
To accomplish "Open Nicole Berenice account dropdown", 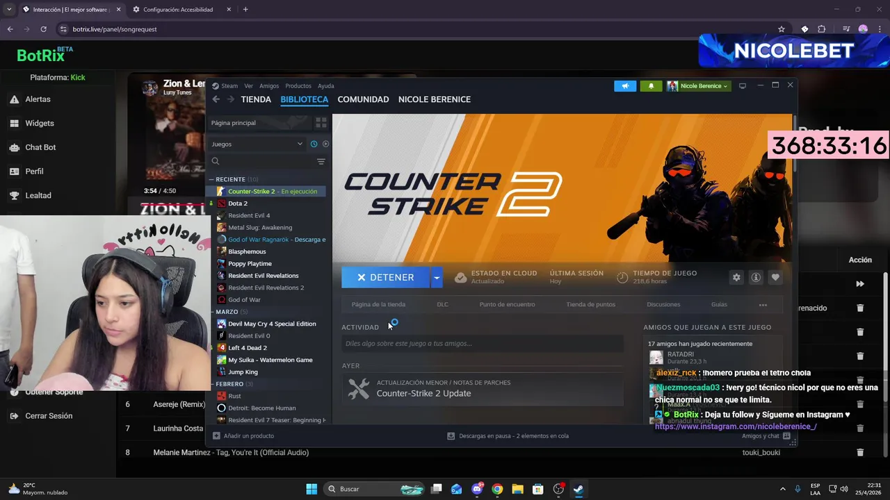I will pos(698,86).
